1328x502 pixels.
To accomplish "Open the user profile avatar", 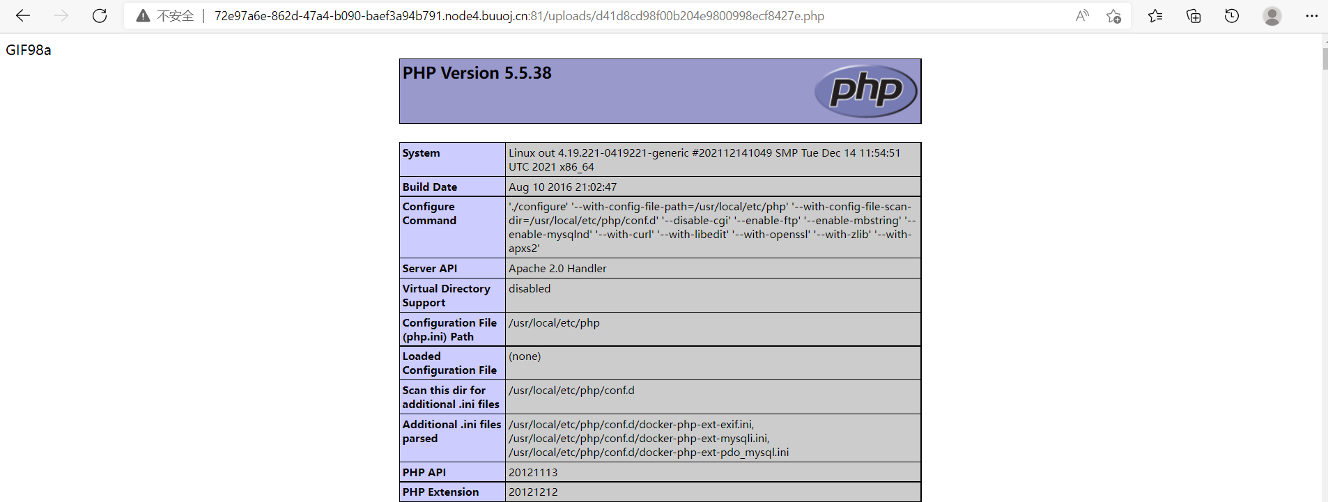I will tap(1272, 16).
